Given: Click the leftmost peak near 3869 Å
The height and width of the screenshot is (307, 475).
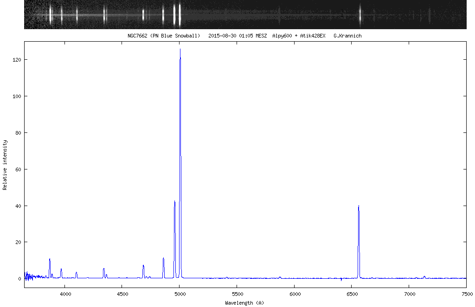Looking at the screenshot, I should click(50, 260).
